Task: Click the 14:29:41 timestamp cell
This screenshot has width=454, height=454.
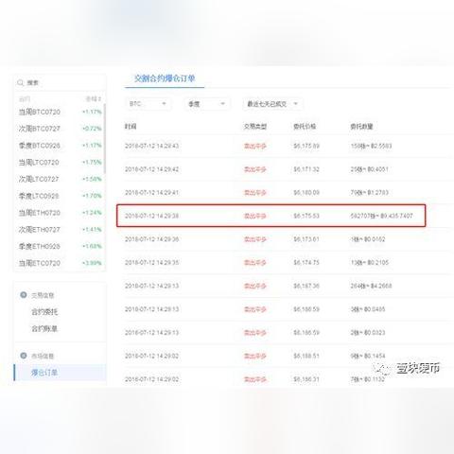Action: tap(151, 193)
